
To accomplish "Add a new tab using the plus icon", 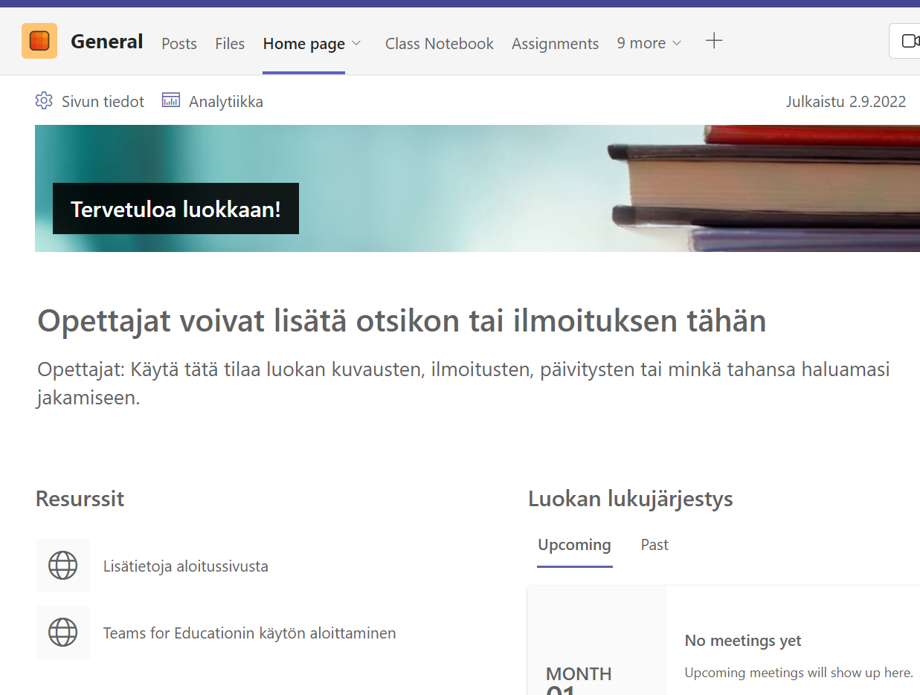I will pyautogui.click(x=713, y=41).
